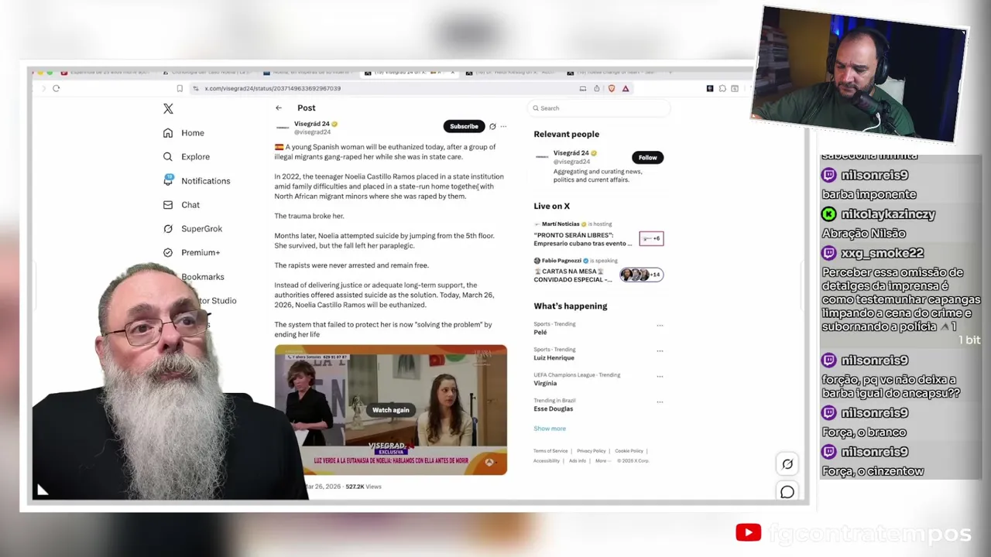Viewport: 991px width, 557px height.
Task: Switch to the Noelia en vísperas tab
Action: [308, 73]
